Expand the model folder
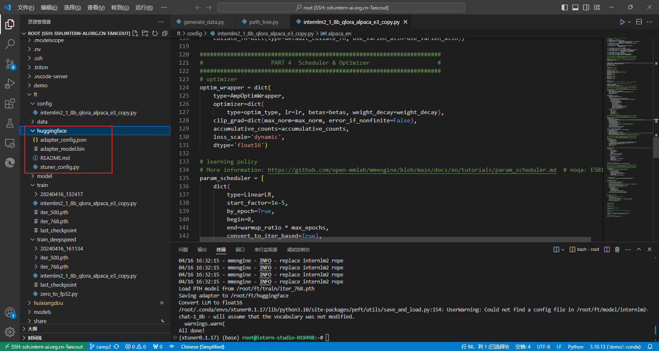The width and height of the screenshot is (659, 351). coord(44,176)
